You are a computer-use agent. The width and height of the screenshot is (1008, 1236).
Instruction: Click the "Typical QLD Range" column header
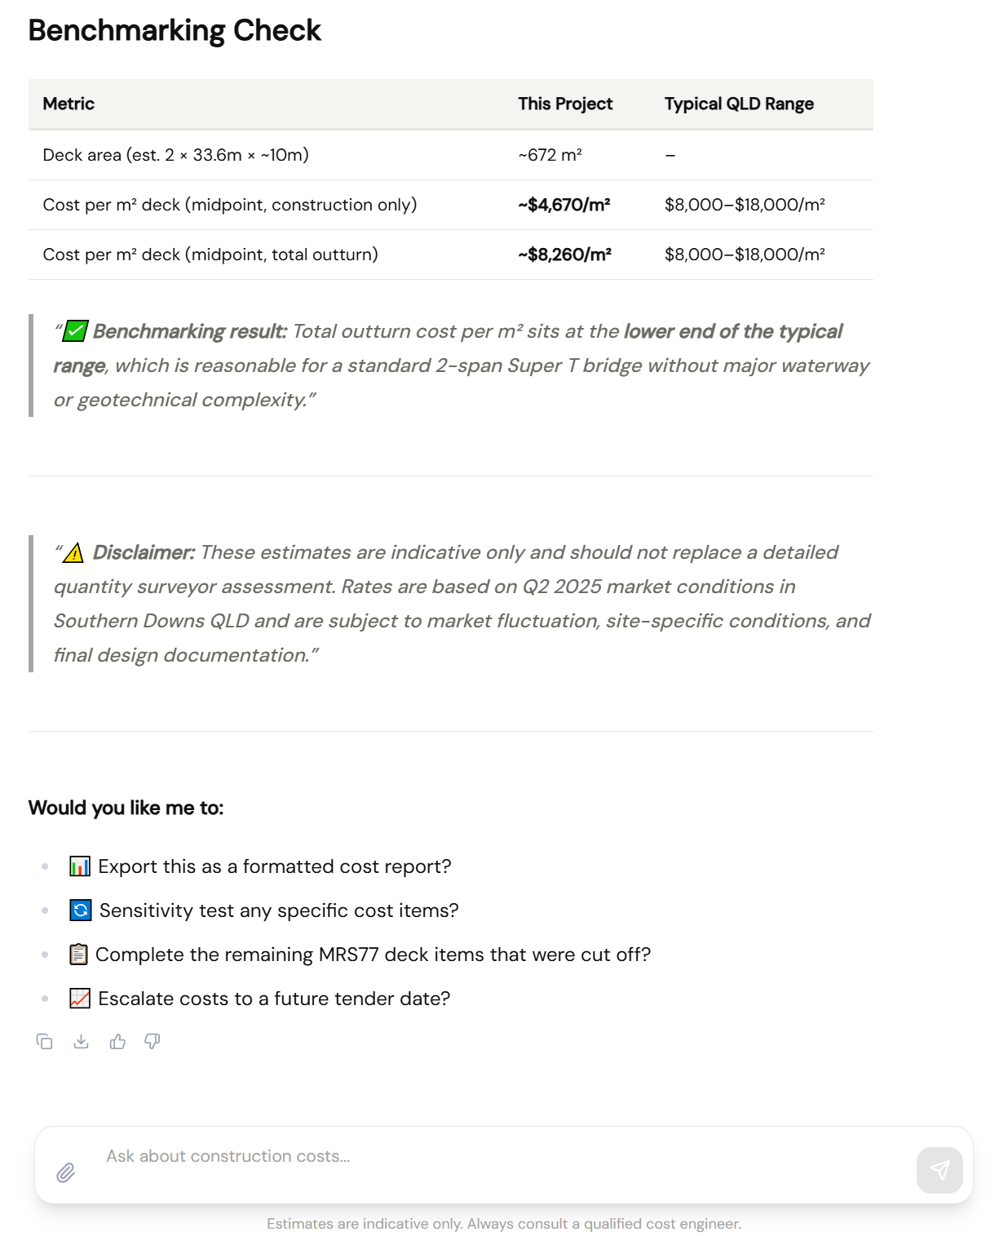739,104
